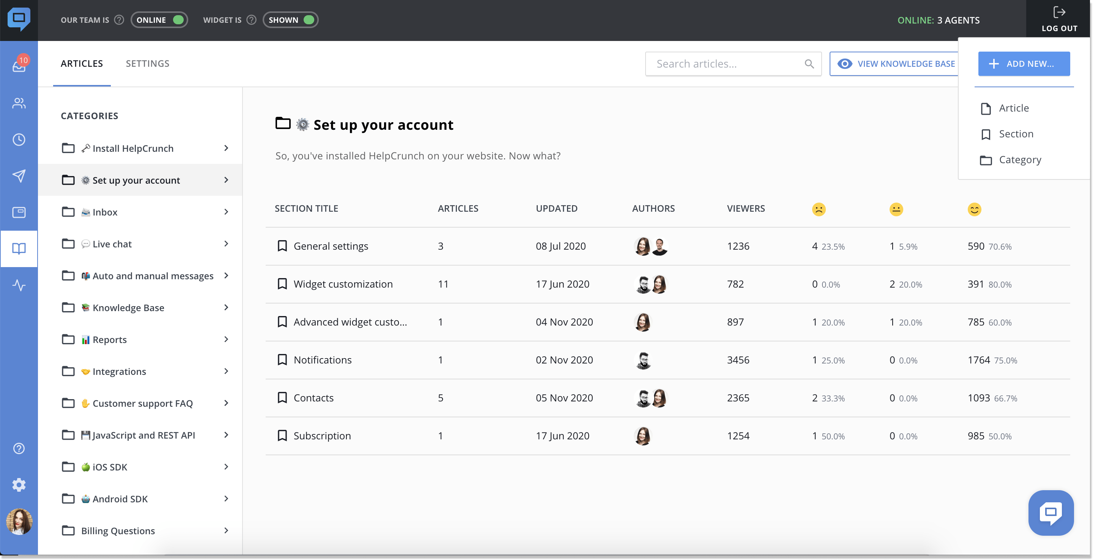This screenshot has width=1093, height=560.
Task: Click Online: 3 Agents status text
Action: (939, 20)
